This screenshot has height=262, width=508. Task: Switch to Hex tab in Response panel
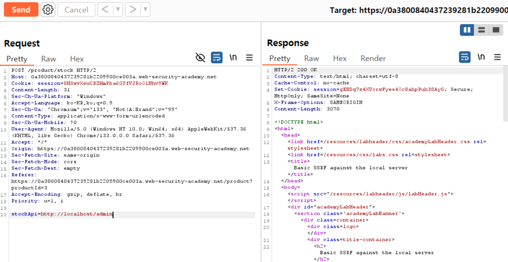click(x=340, y=58)
